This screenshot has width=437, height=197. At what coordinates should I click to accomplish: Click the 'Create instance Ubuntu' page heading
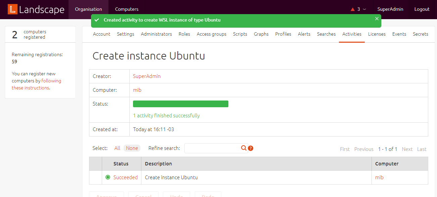tap(149, 56)
